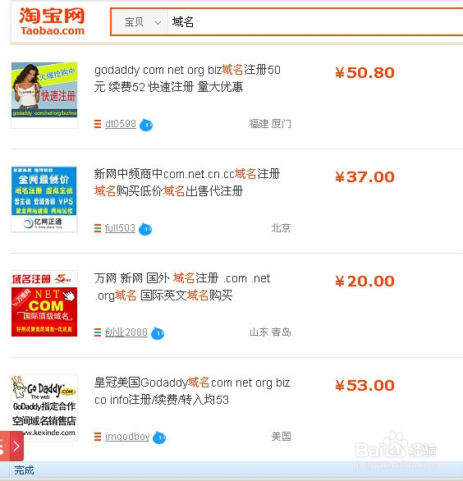Image resolution: width=463 pixels, height=481 pixels.
Task: Click the seller credit icon before 创业2888
Action: click(x=98, y=332)
